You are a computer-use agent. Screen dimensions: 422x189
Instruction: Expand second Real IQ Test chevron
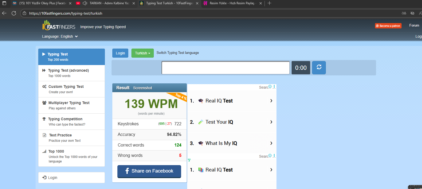(x=271, y=170)
